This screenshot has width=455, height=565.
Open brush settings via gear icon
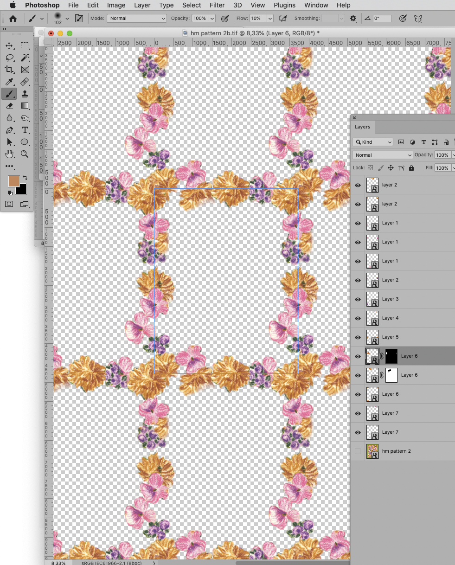click(353, 19)
